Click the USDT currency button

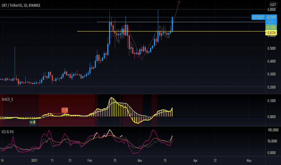tap(273, 5)
